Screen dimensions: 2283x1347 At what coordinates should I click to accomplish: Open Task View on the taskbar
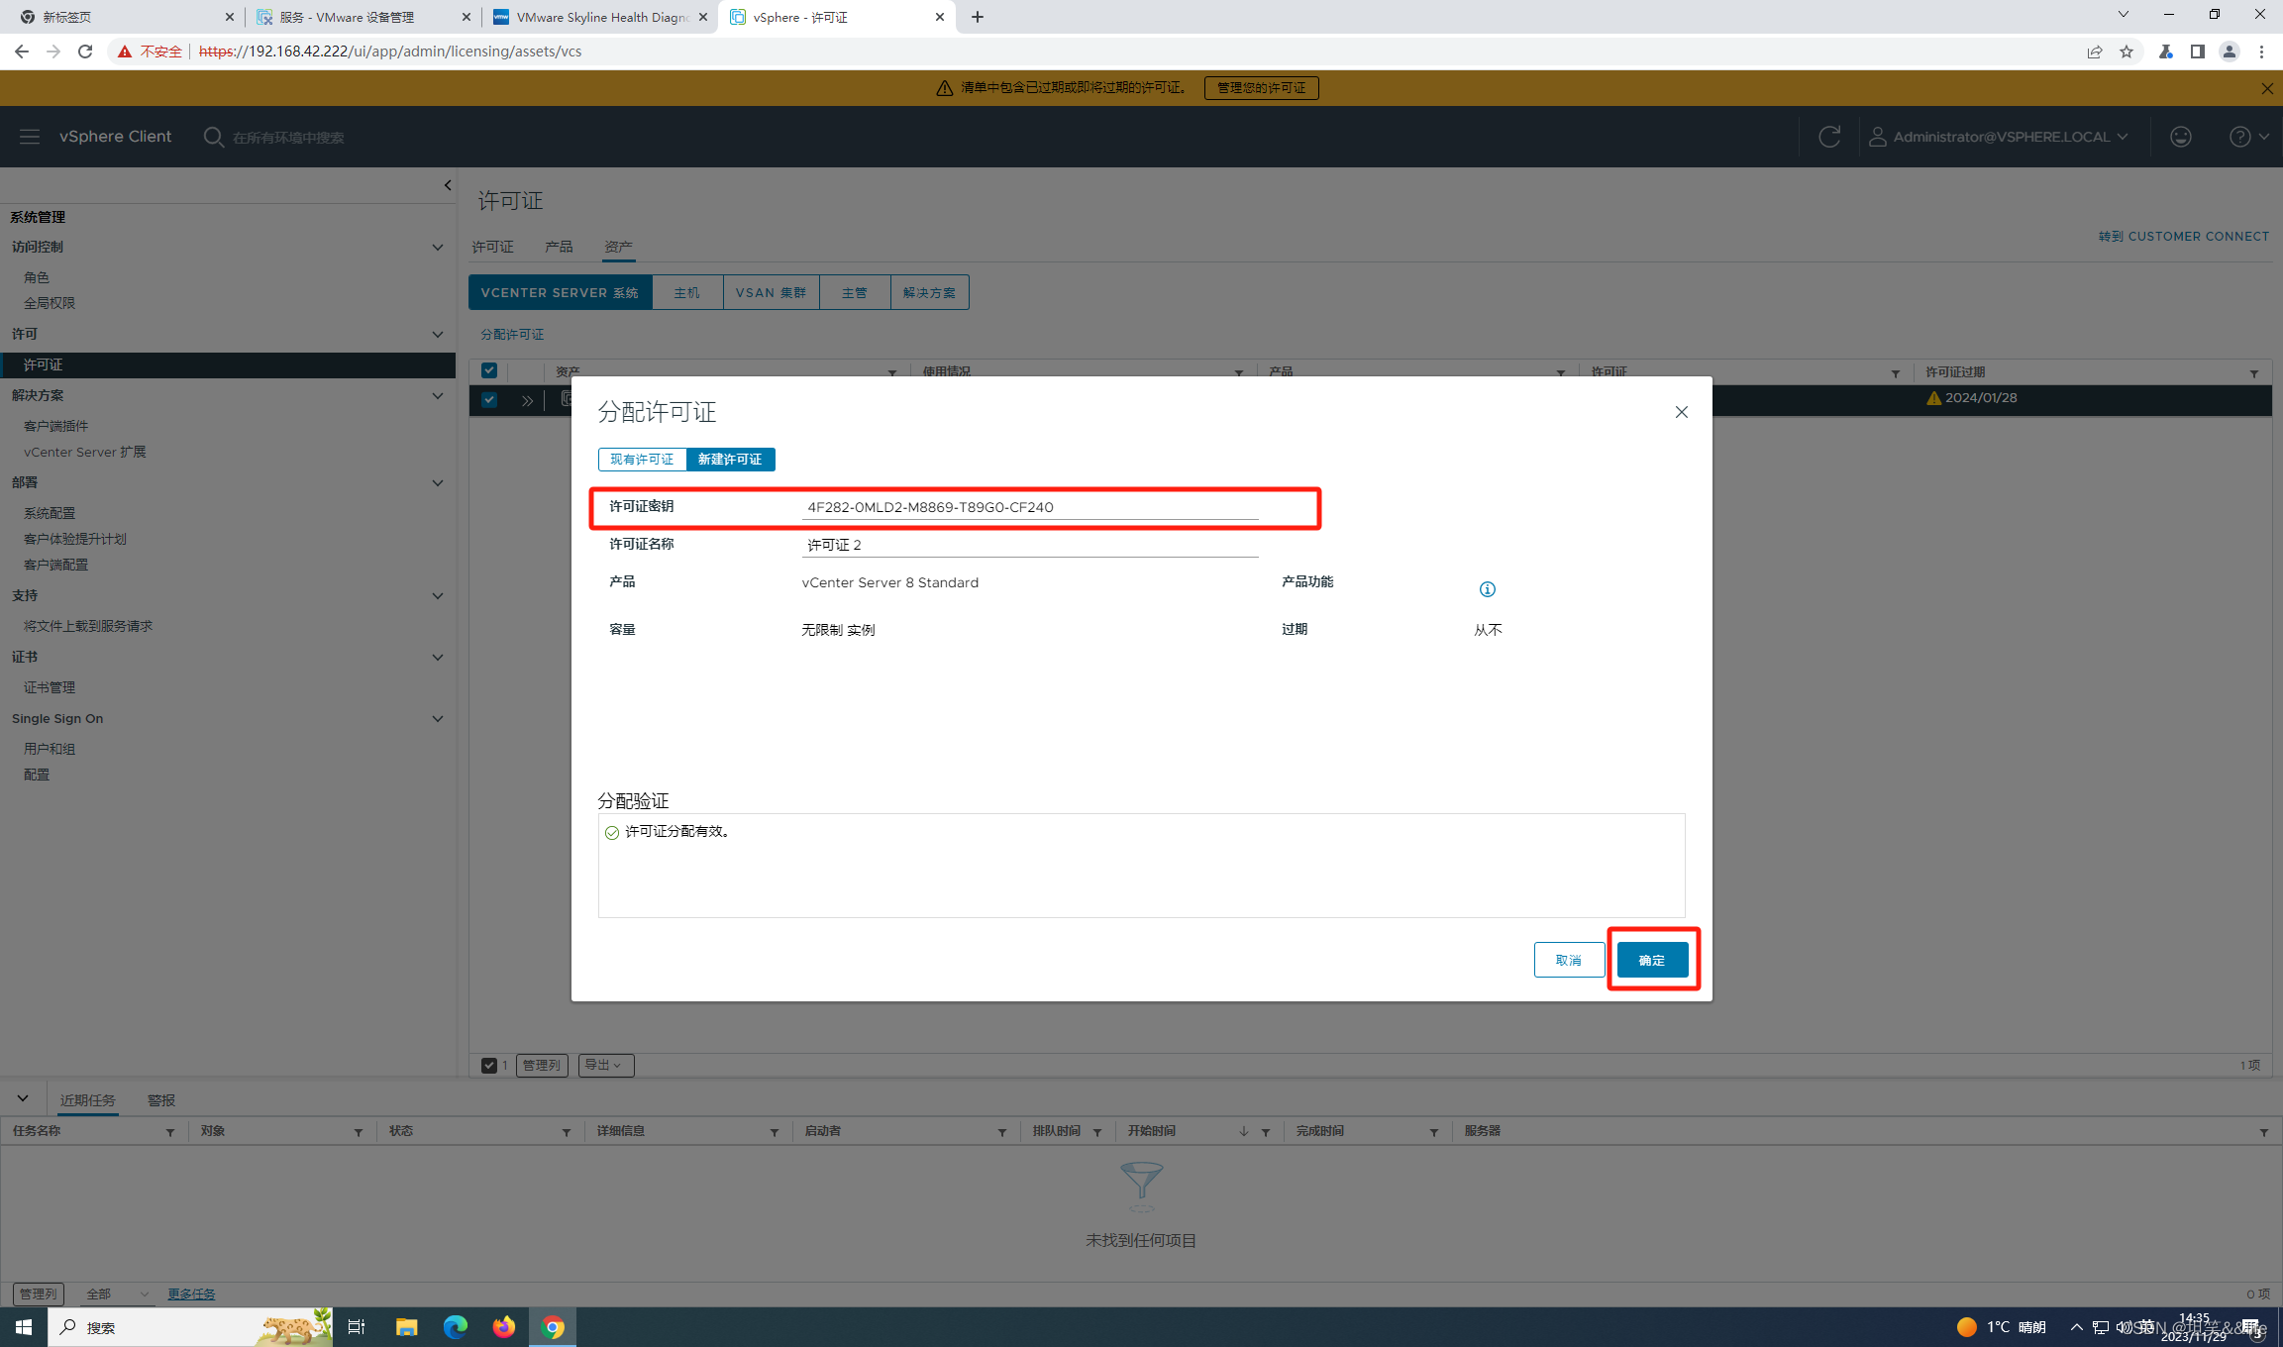tap(357, 1327)
